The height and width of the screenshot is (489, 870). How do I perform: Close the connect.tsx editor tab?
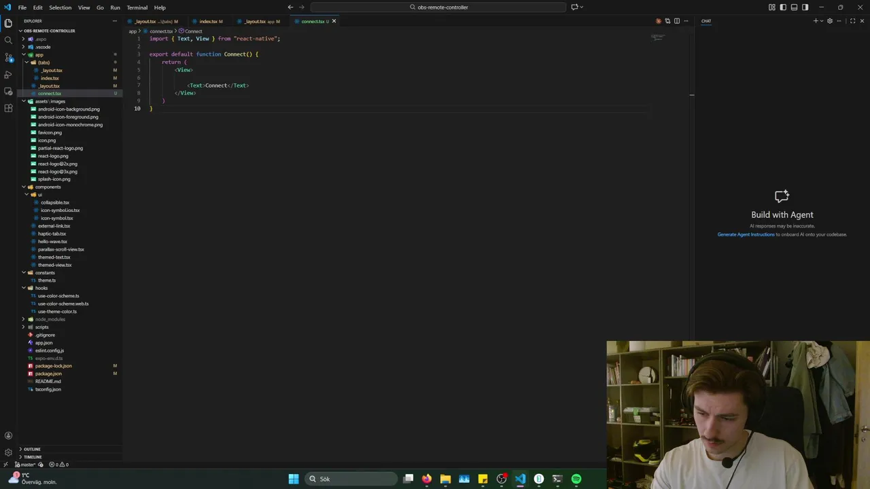(x=334, y=21)
